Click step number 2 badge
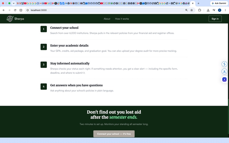Image resolution: width=229 pixels, height=143 pixels. point(44,47)
